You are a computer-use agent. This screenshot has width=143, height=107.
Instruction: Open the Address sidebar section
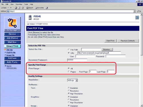[x=12, y=58]
